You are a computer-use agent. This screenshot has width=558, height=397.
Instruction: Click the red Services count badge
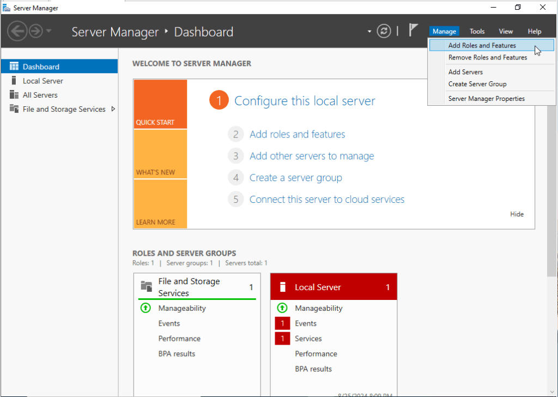tap(282, 339)
